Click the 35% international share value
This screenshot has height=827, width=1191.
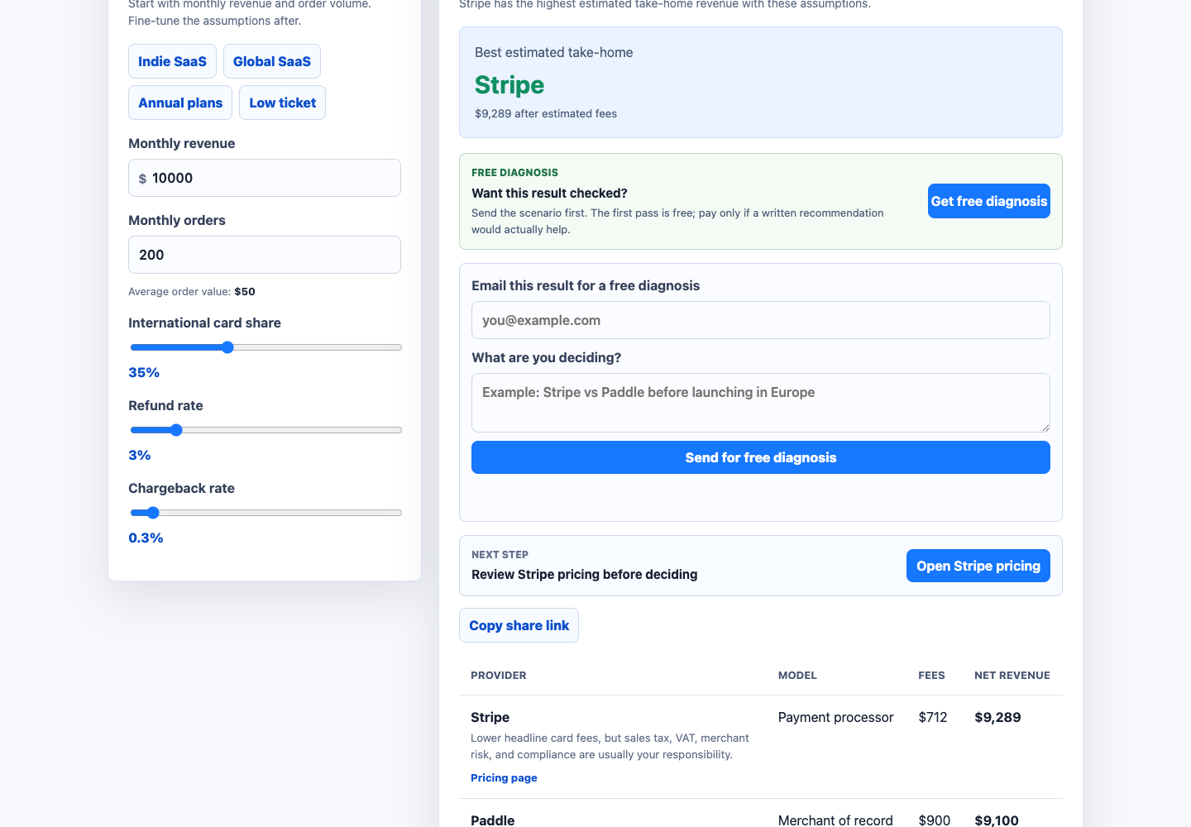[x=144, y=372]
